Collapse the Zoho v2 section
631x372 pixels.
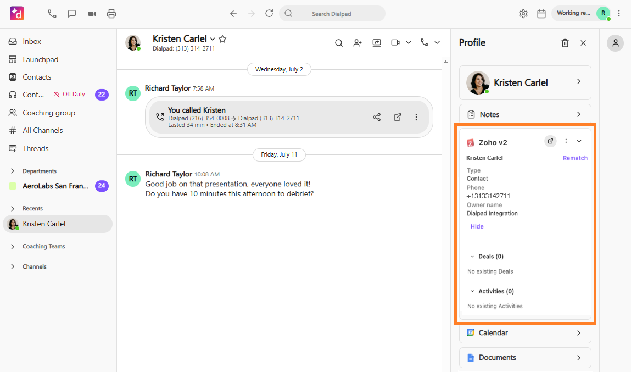tap(579, 141)
